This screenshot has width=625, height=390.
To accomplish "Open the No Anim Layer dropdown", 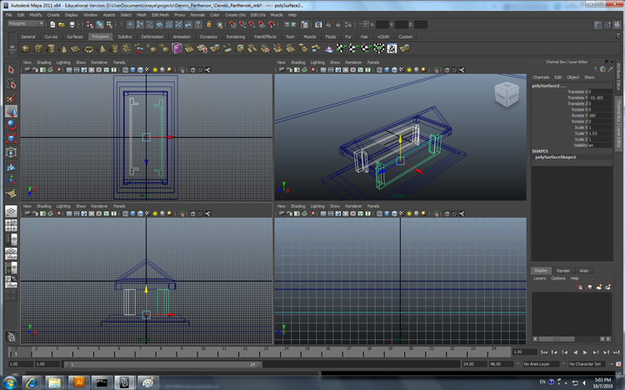I will point(539,364).
